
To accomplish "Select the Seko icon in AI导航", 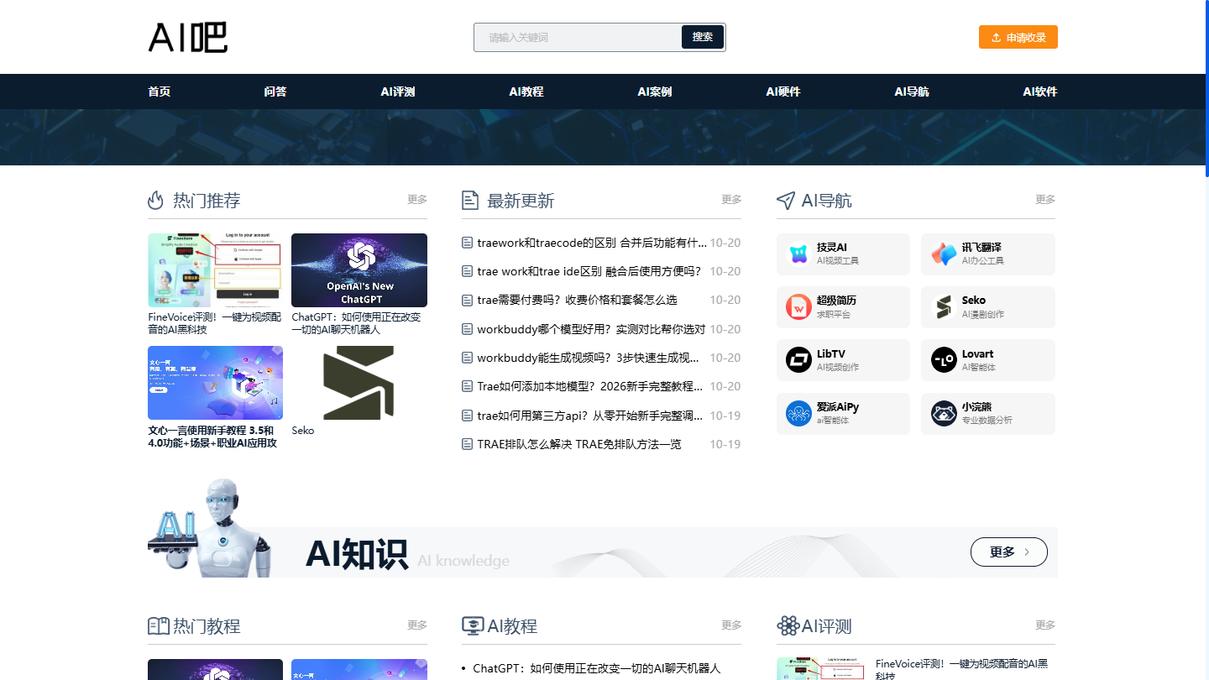I will point(944,307).
